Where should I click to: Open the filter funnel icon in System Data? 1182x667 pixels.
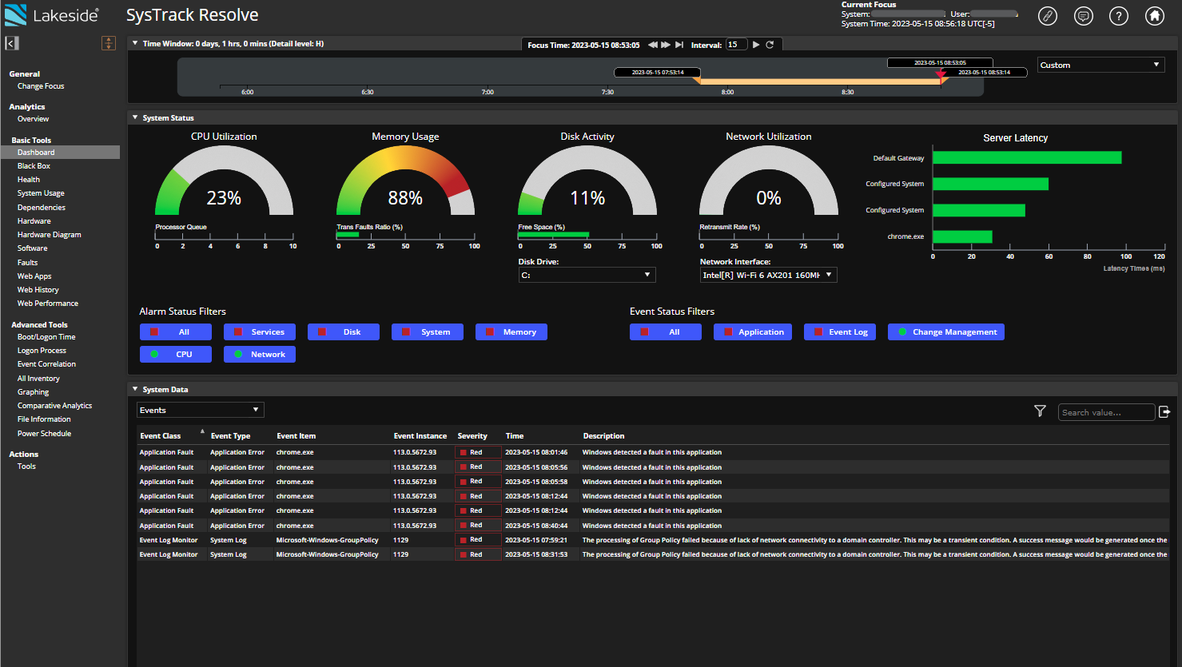(x=1040, y=411)
